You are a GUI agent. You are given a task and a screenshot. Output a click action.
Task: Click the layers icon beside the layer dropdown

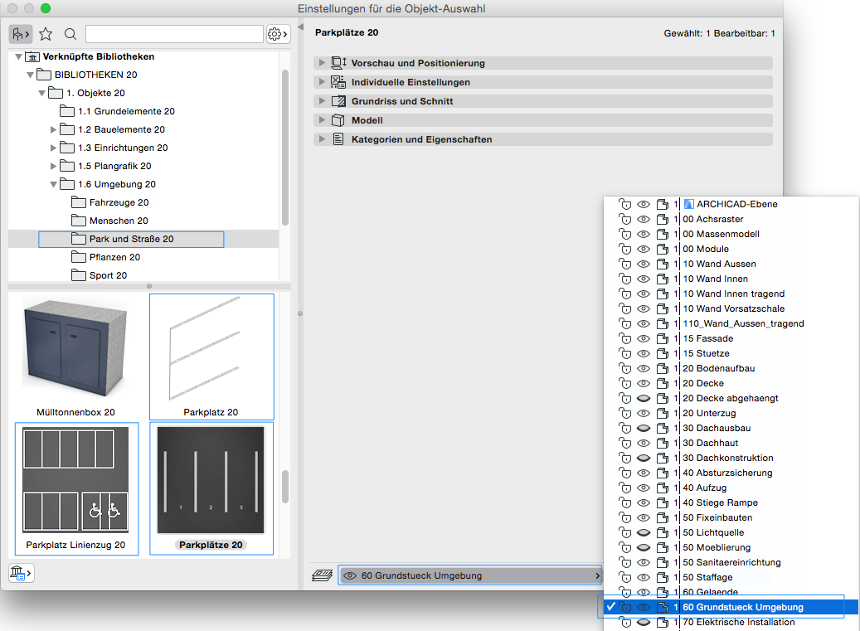(322, 575)
